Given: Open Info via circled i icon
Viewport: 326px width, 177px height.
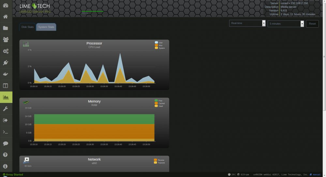Looking at the screenshot, I should pyautogui.click(x=6, y=166).
